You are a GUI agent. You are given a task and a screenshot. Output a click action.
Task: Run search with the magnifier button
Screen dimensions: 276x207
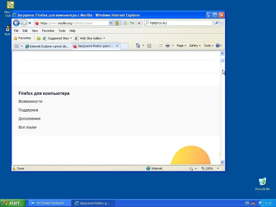(x=217, y=23)
